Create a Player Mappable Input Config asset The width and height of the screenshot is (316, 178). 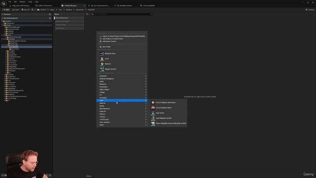coord(168,123)
